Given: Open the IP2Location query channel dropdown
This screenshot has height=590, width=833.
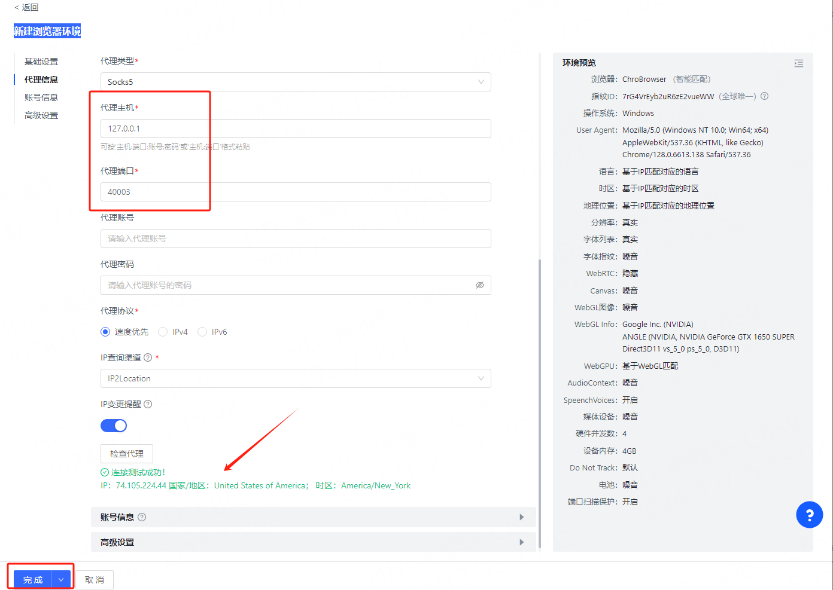Looking at the screenshot, I should [296, 378].
